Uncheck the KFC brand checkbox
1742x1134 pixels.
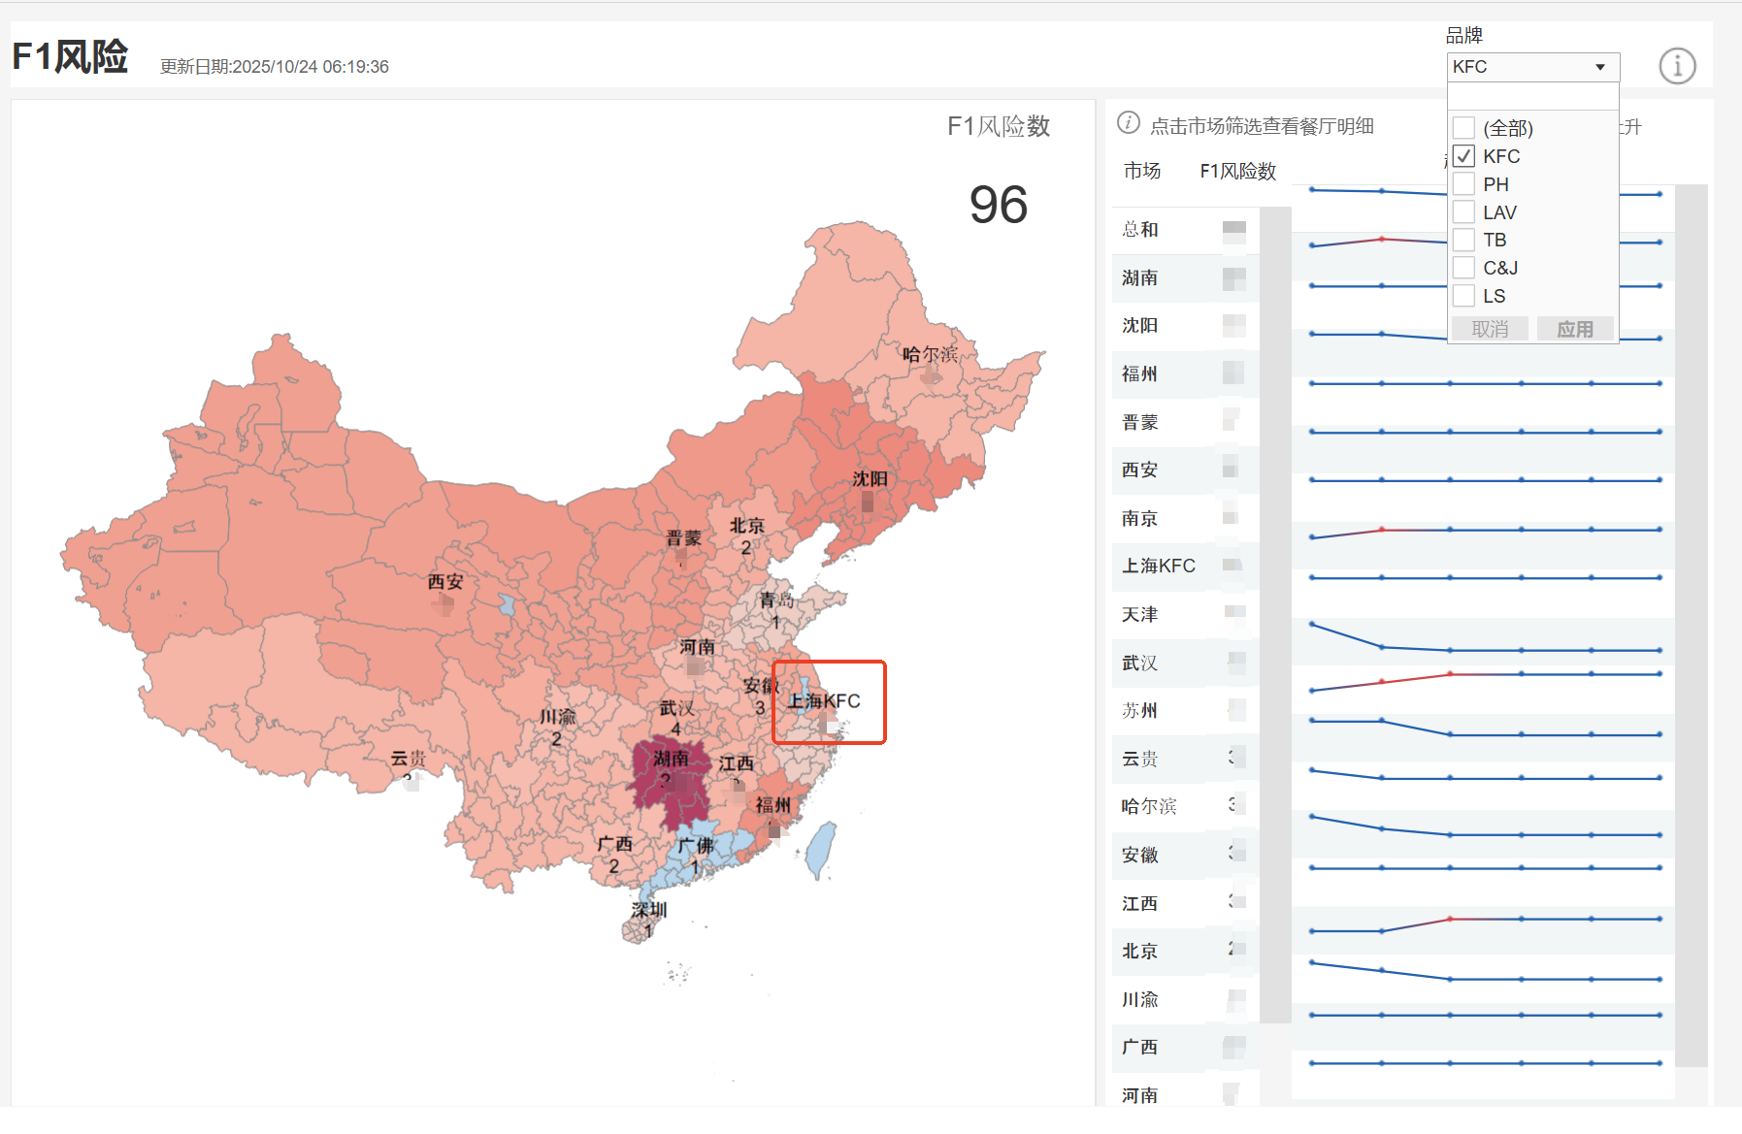(x=1463, y=156)
